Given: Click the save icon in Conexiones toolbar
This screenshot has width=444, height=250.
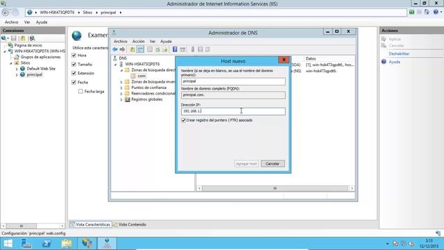Looking at the screenshot, I should [x=14, y=38].
